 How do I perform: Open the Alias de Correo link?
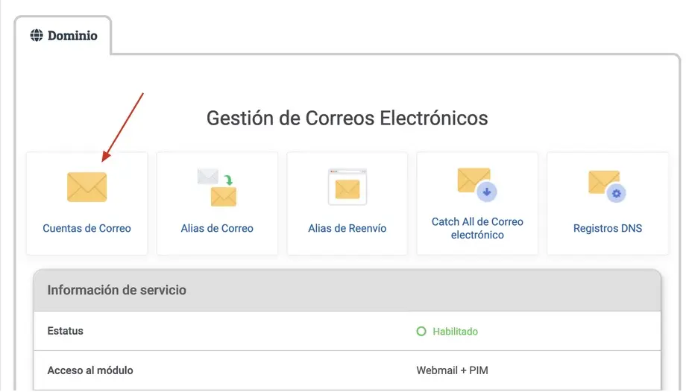pos(217,228)
